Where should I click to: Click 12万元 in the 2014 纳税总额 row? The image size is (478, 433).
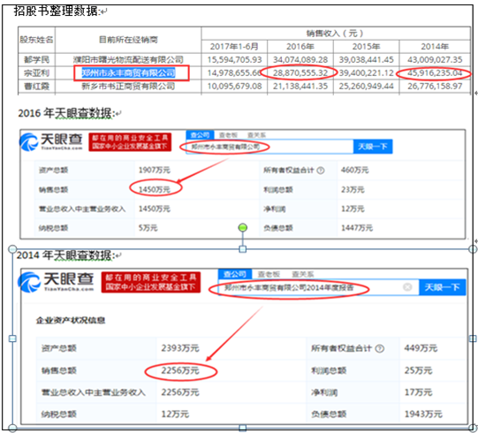pos(175,414)
